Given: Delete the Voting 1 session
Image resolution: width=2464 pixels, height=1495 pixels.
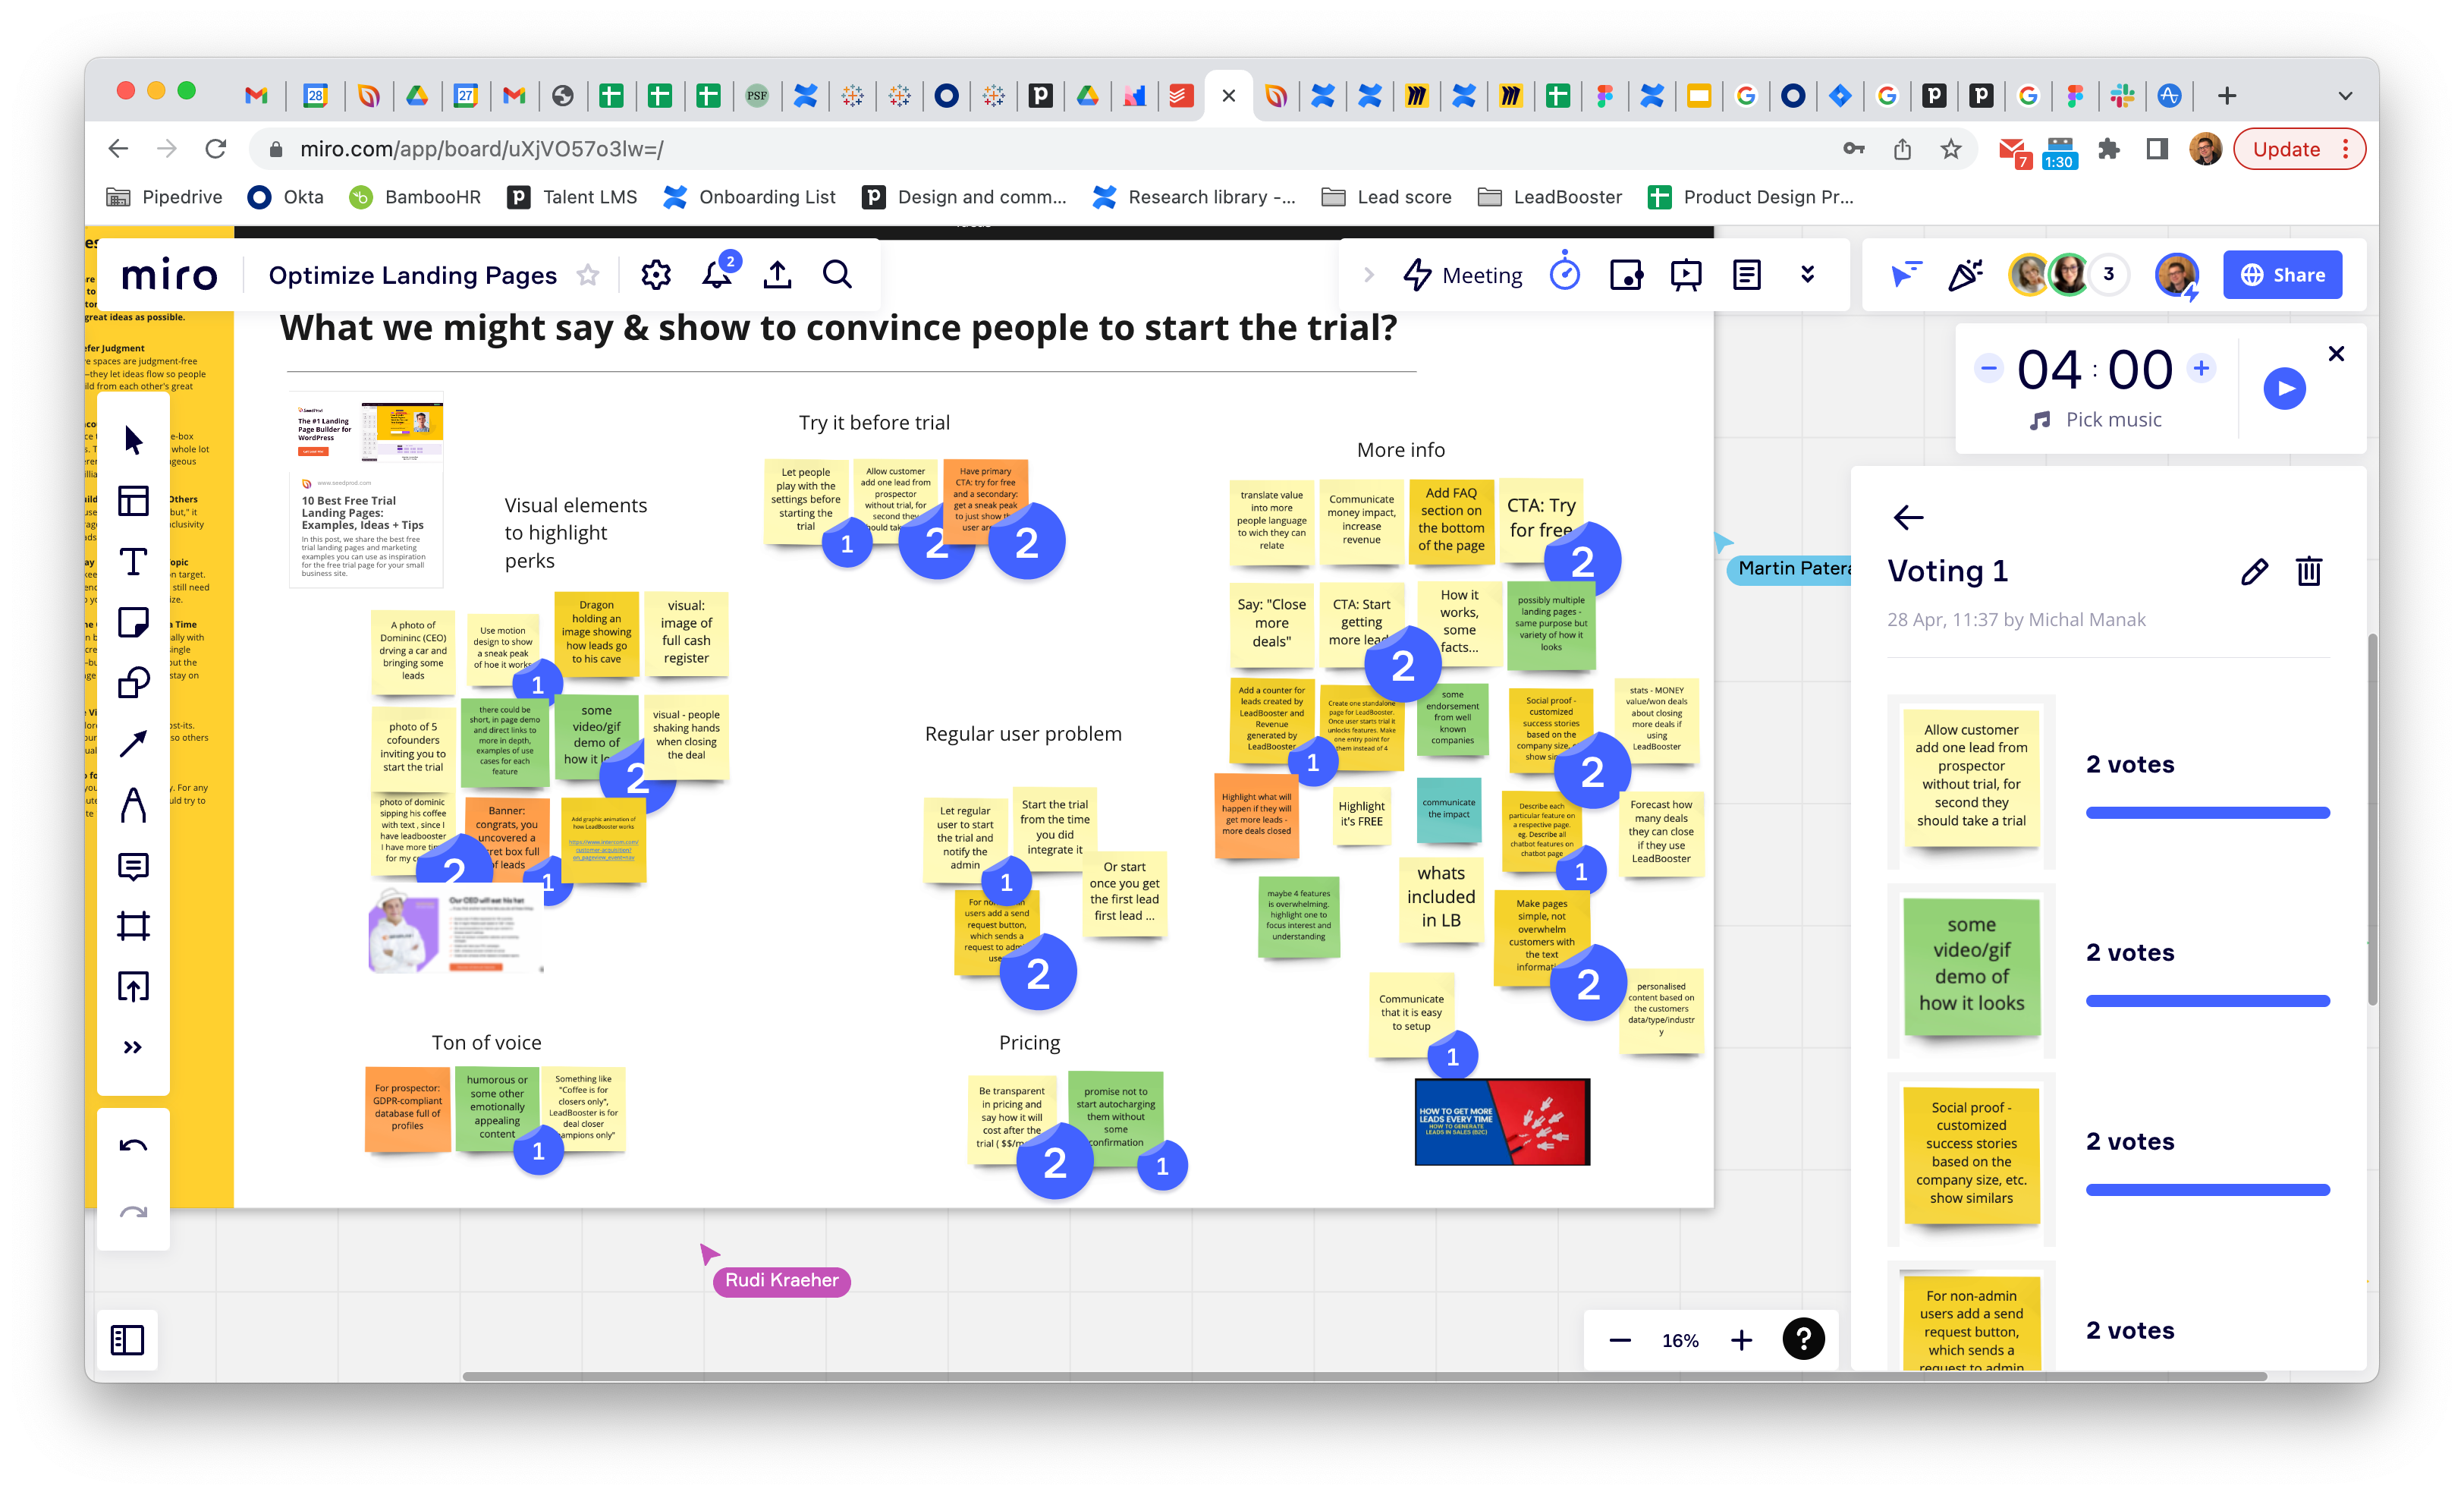Looking at the screenshot, I should click(2309, 571).
